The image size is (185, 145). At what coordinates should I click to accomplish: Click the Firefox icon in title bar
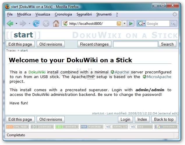tap(7, 6)
